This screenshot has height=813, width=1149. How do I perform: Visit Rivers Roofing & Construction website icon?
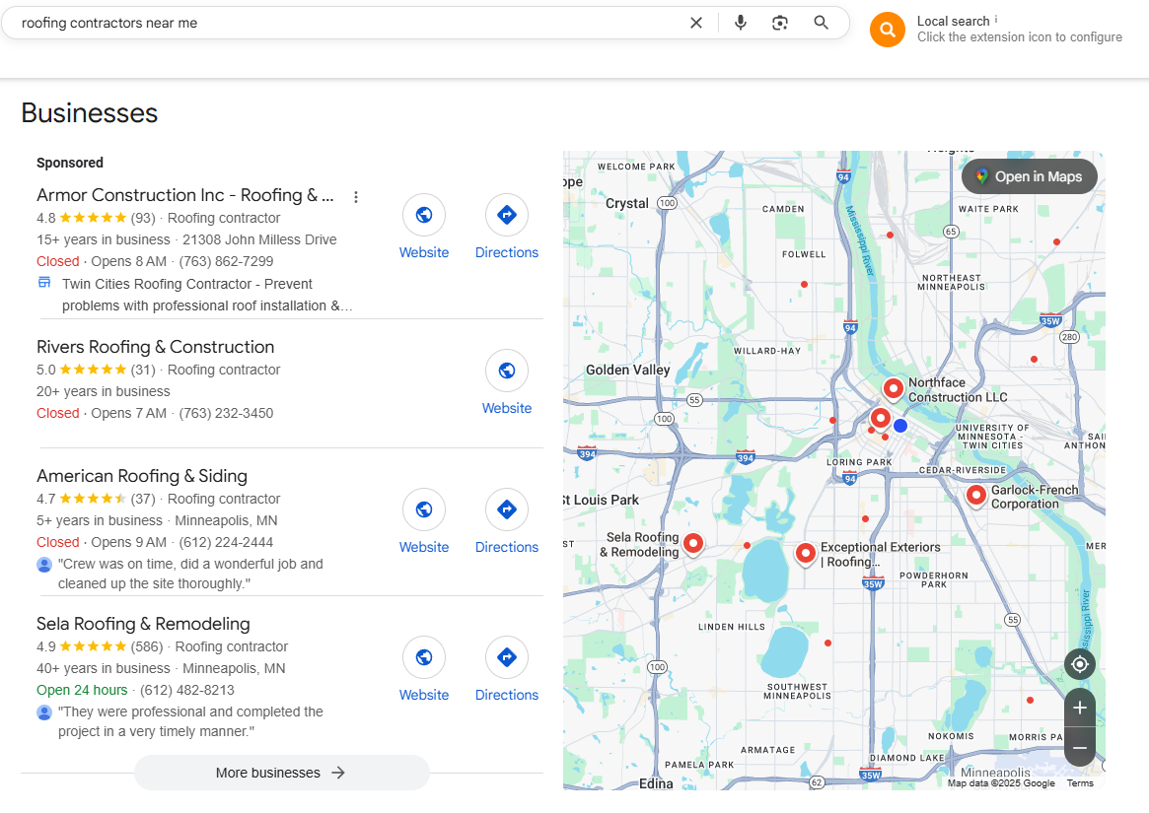506,371
